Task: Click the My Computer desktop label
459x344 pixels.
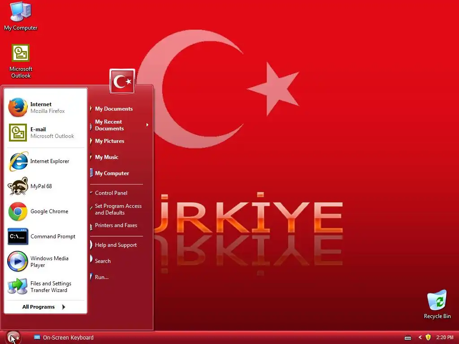Action: click(21, 28)
